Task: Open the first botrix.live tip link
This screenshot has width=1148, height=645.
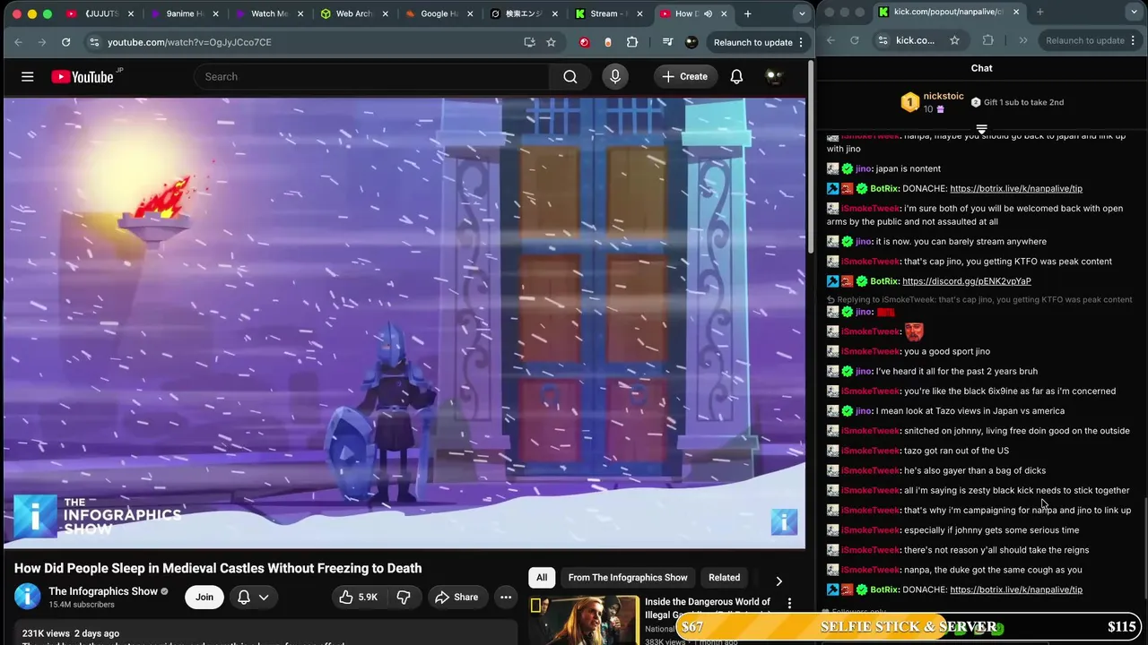Action: pos(1016,189)
